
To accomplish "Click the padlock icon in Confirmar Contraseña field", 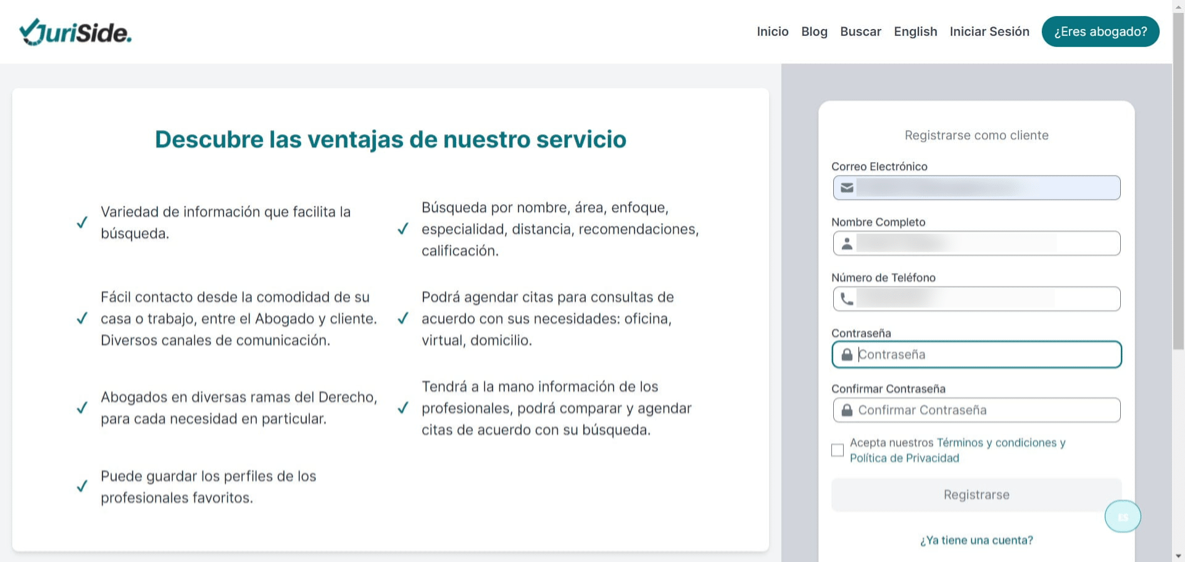I will click(848, 410).
